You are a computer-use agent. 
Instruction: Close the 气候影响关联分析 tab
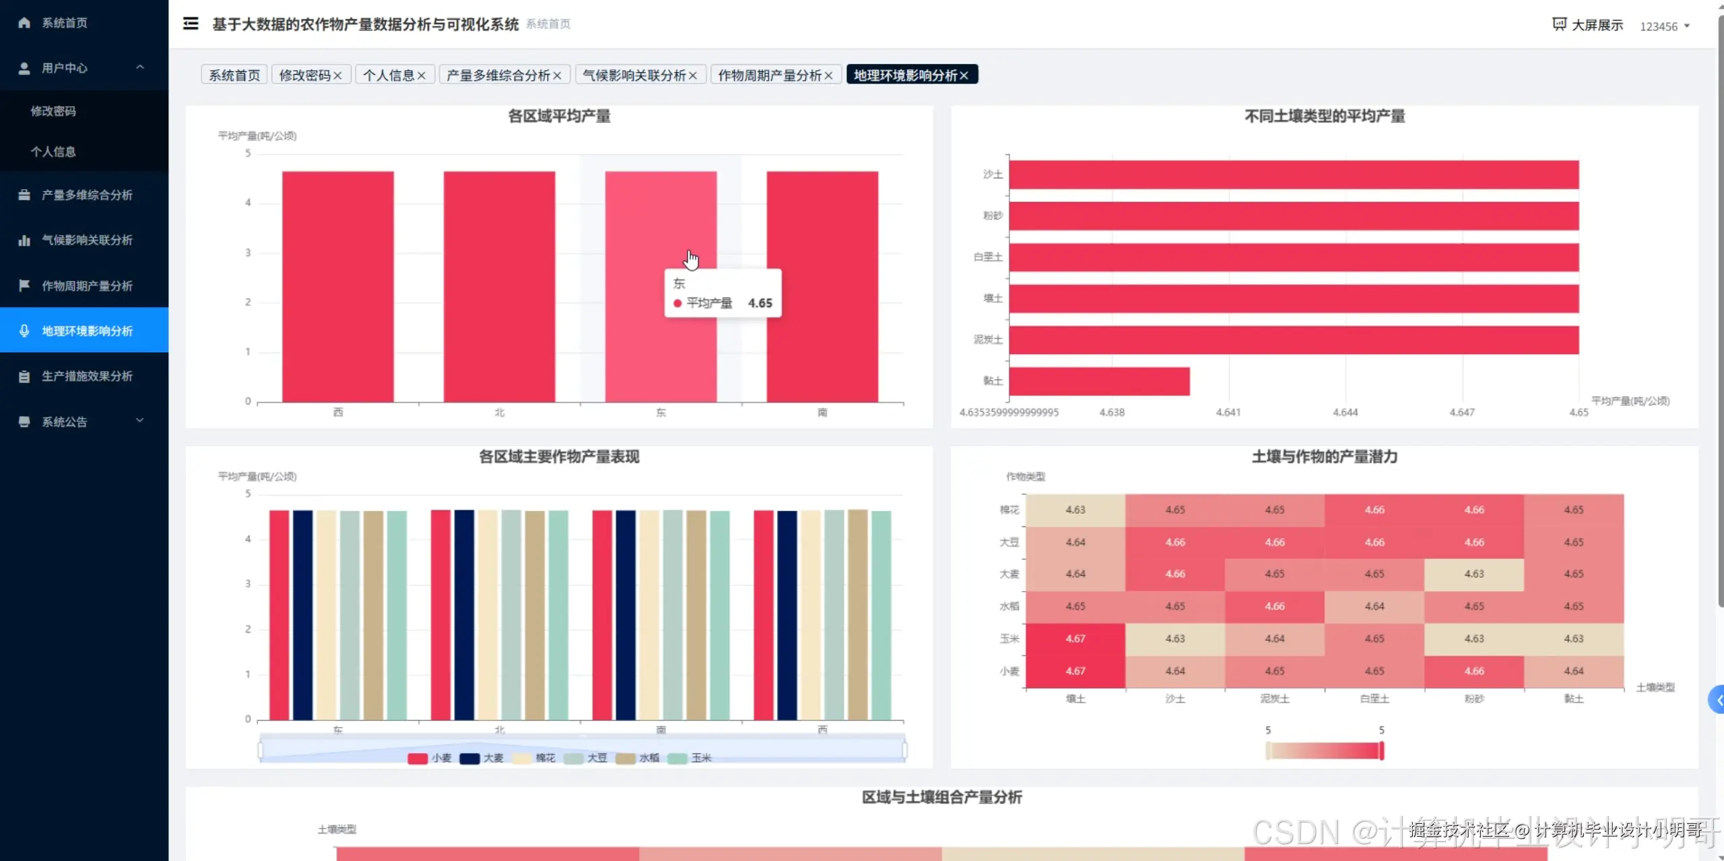coord(695,75)
